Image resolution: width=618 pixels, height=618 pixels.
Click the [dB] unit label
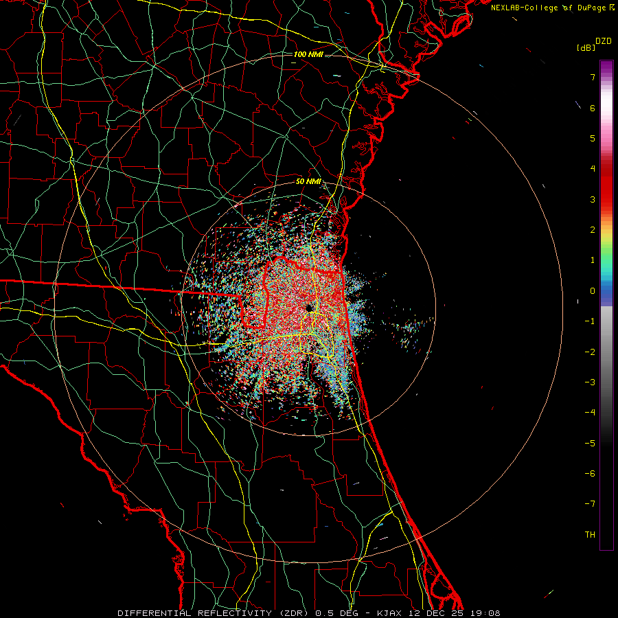pyautogui.click(x=586, y=47)
